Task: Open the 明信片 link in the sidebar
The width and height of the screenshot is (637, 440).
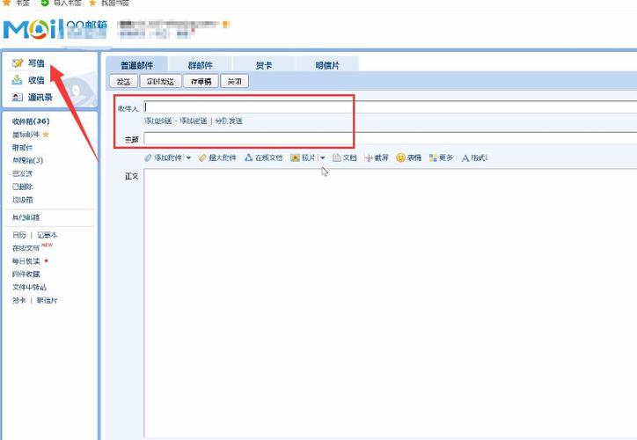Action: click(x=48, y=300)
